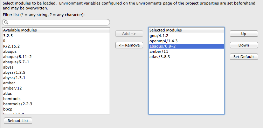The height and width of the screenshot is (128, 263).
Task: Select amber/11 in Selected Modules
Action: pos(186,51)
